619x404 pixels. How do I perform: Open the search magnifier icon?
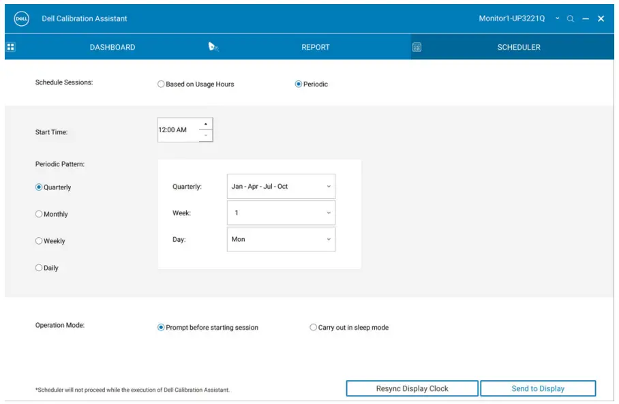(x=570, y=18)
